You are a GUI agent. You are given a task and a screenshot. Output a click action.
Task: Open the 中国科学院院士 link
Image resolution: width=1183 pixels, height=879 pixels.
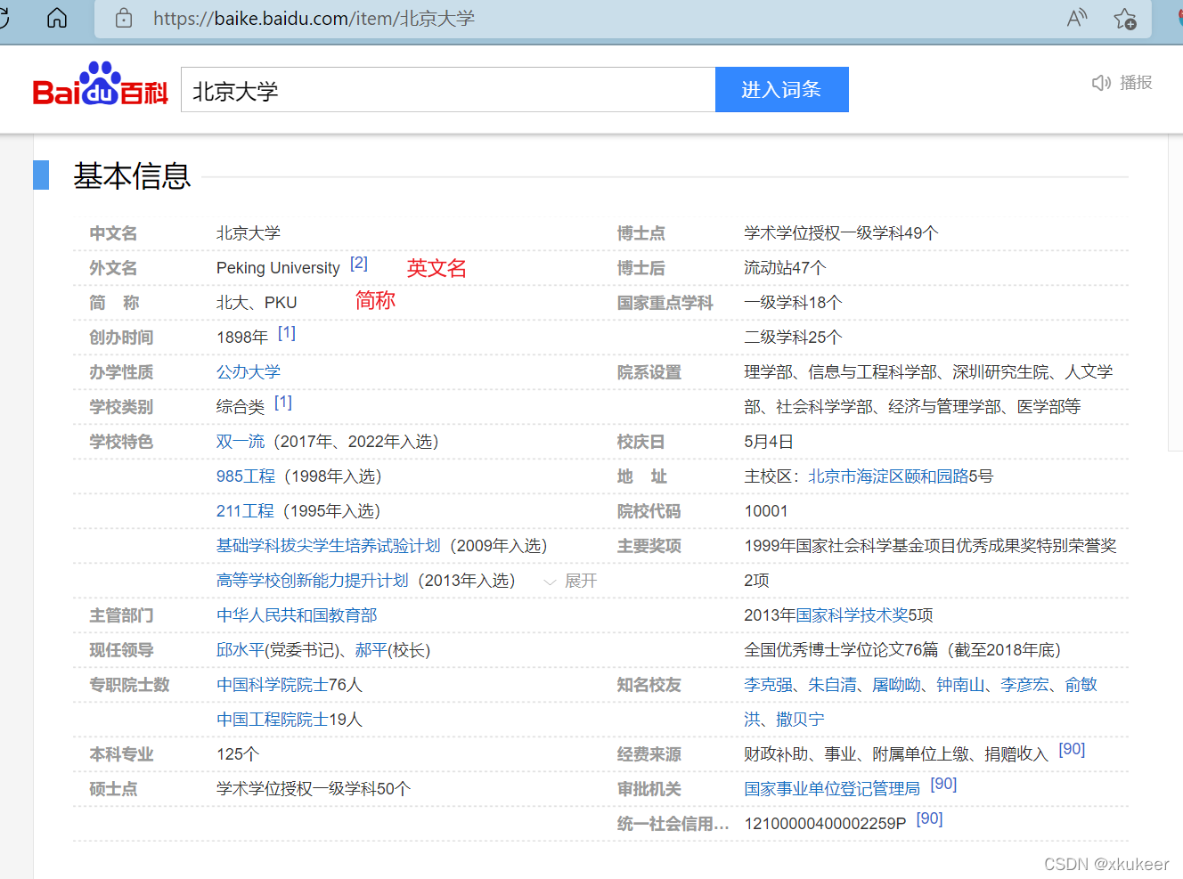[x=273, y=685]
